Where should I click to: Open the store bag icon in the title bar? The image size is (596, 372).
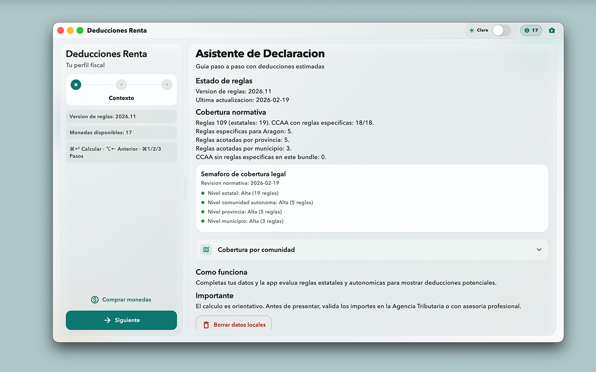(552, 30)
